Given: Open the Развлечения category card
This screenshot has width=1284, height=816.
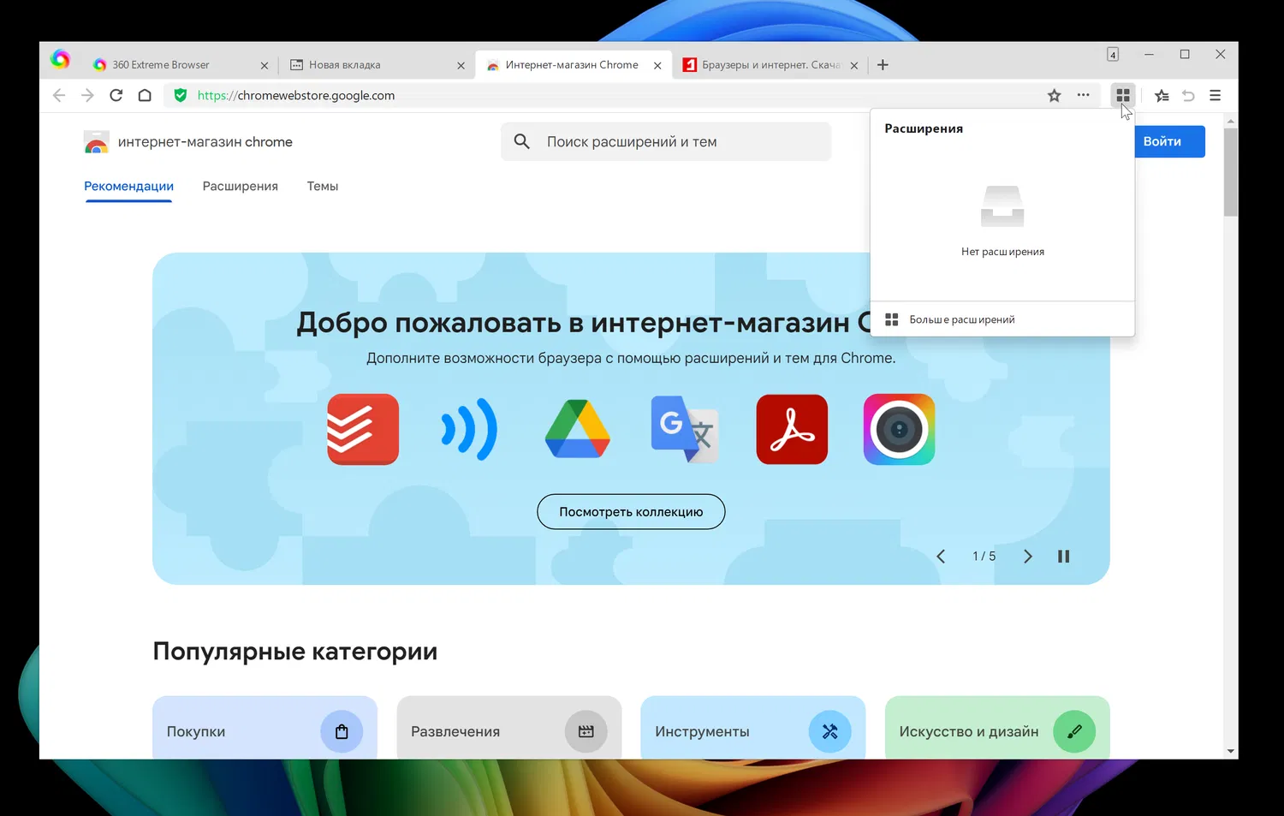Looking at the screenshot, I should [x=508, y=728].
